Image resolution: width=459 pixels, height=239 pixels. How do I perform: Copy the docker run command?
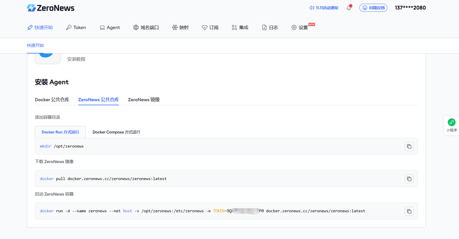[x=409, y=211]
